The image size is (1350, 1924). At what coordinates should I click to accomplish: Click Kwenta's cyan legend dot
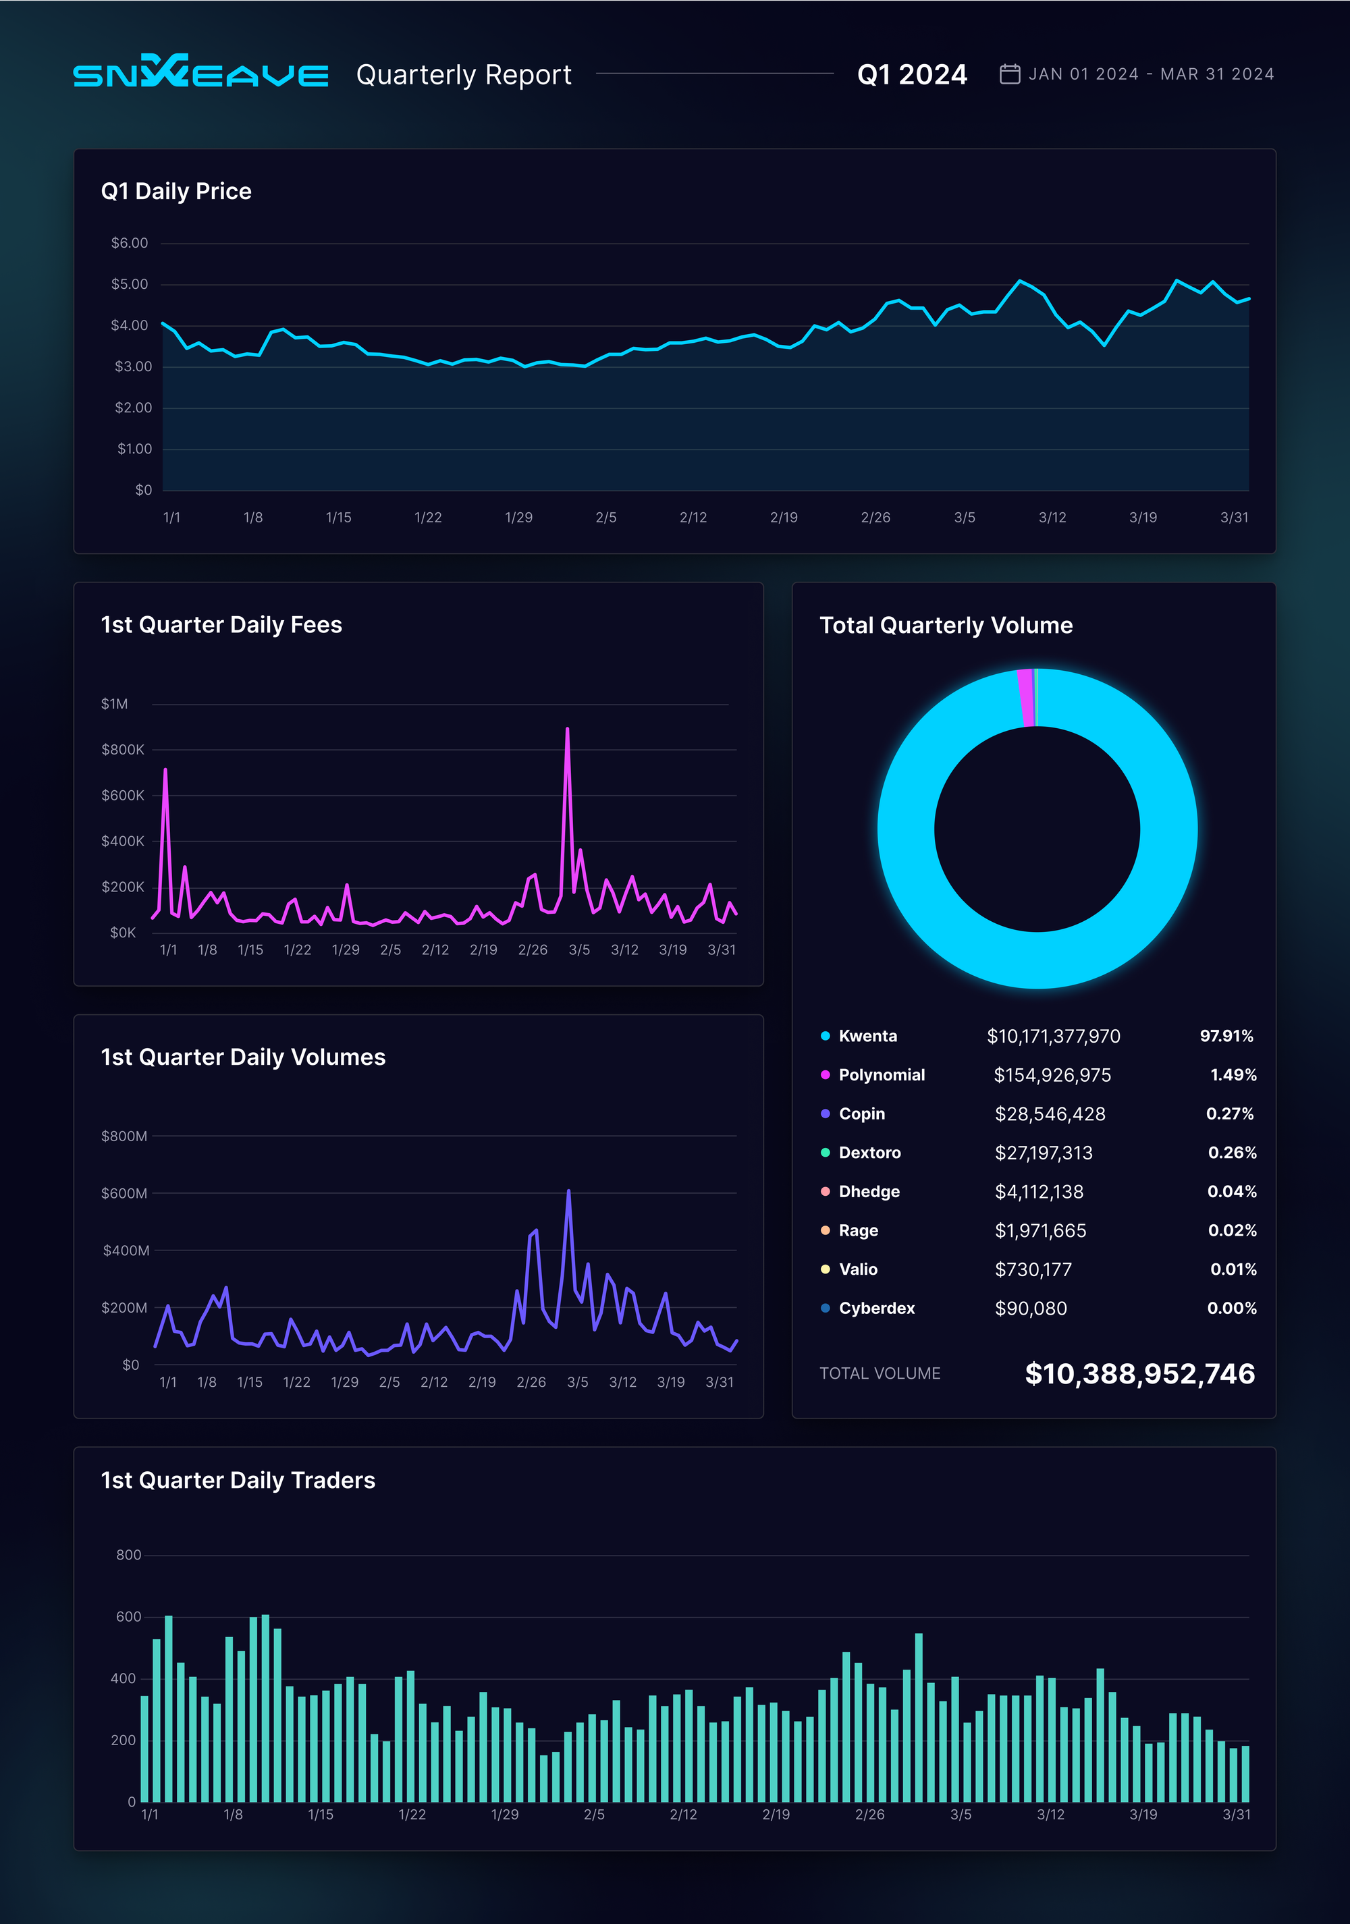pyautogui.click(x=825, y=1037)
